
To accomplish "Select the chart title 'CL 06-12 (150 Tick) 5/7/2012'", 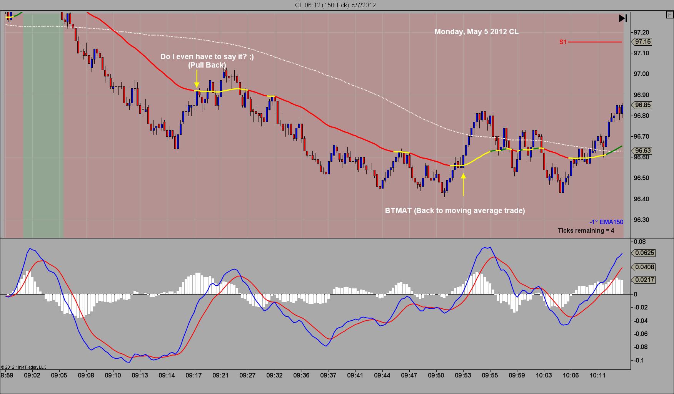I will [x=335, y=5].
